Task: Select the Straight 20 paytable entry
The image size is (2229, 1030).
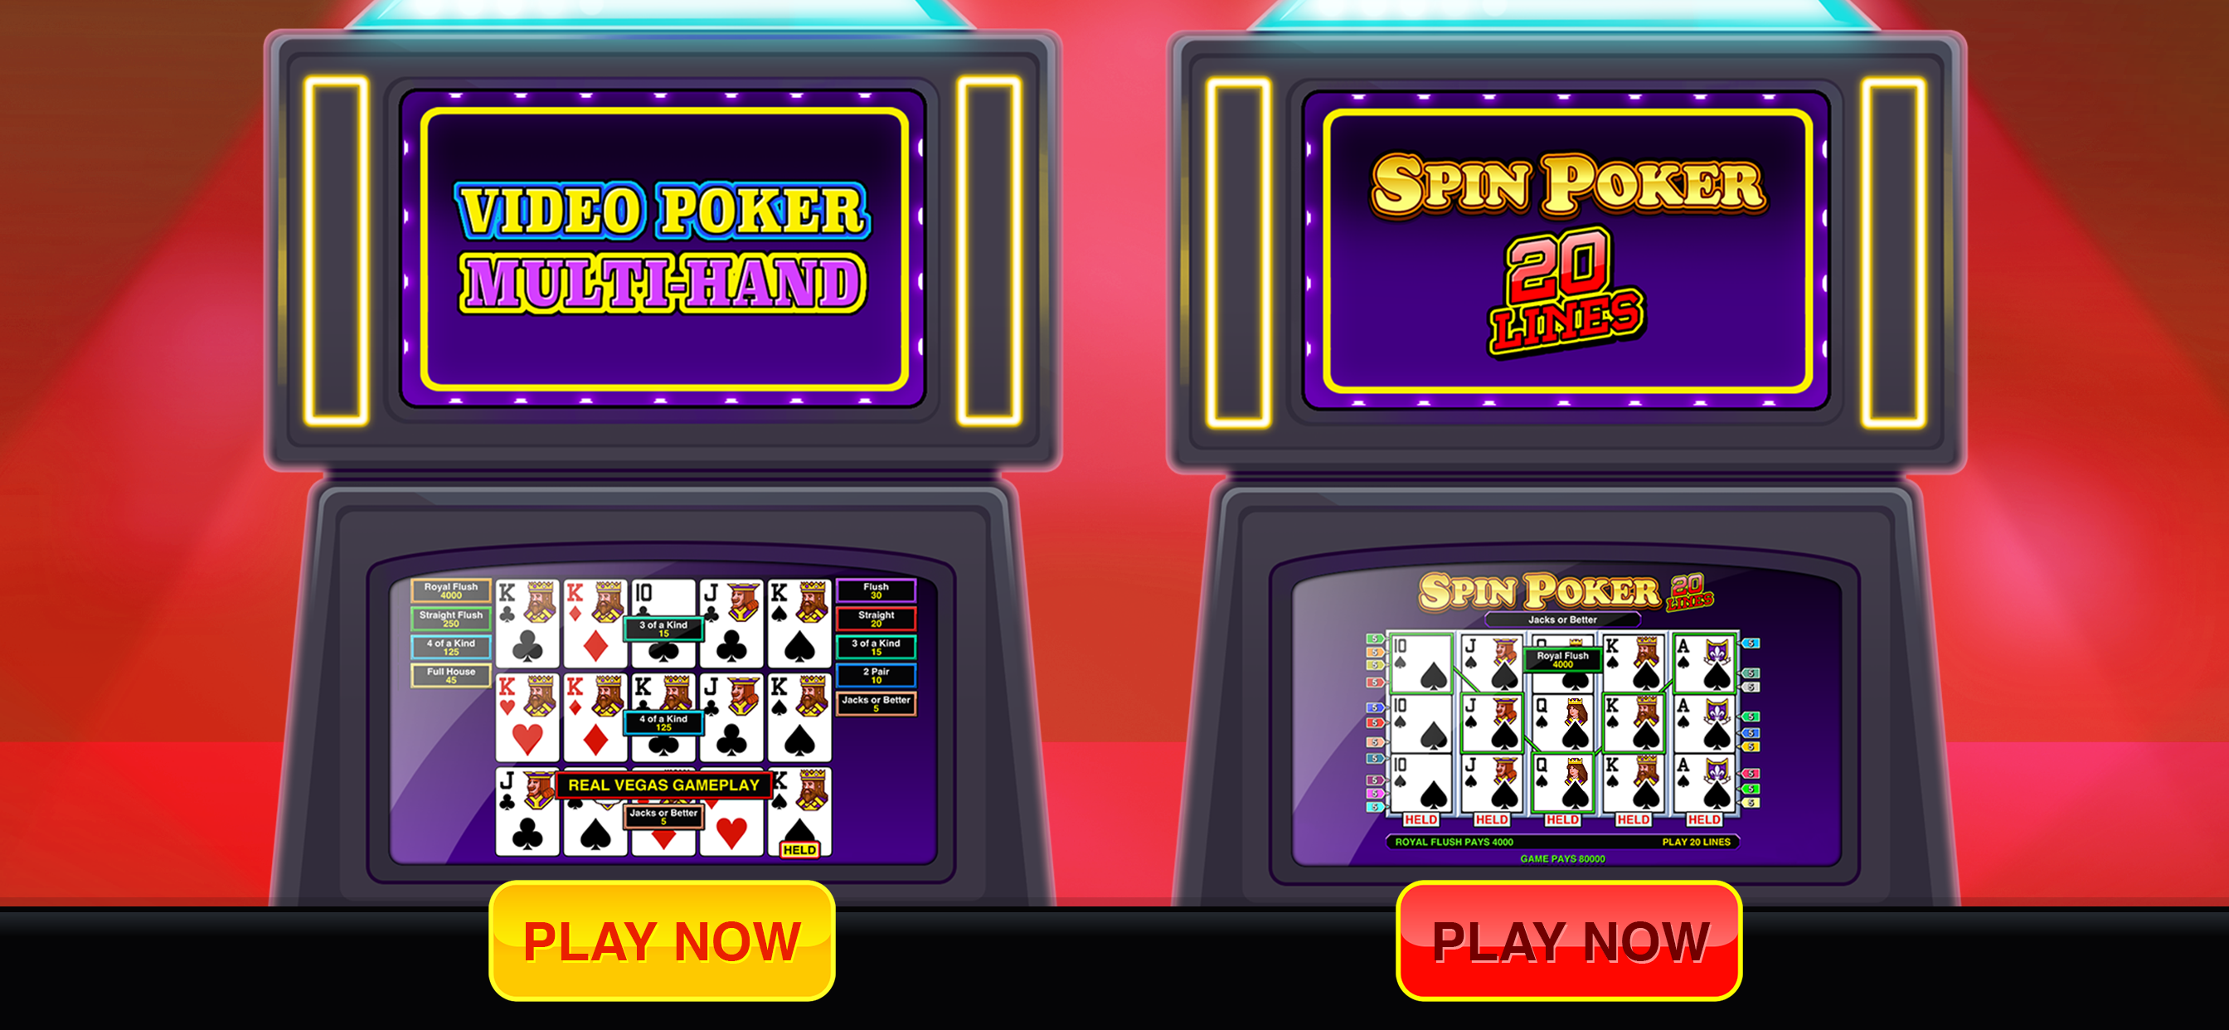Action: click(x=876, y=619)
